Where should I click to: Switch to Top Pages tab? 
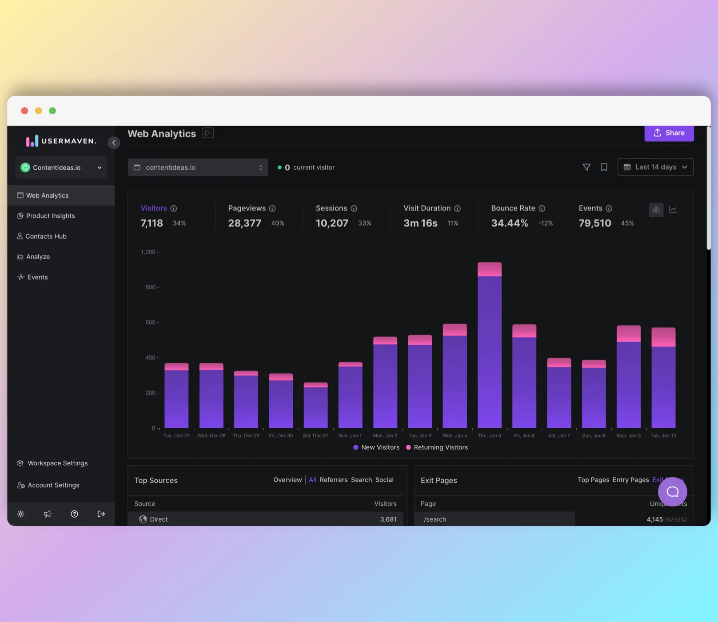pos(594,480)
